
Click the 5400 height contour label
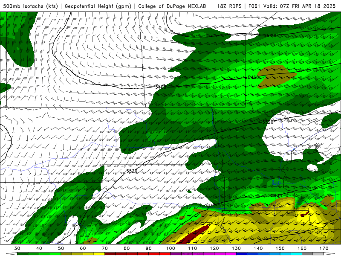point(272,35)
